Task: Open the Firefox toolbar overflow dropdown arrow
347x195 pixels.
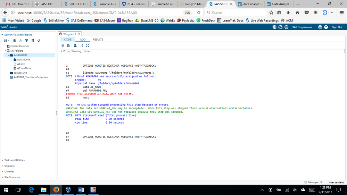Action: pyautogui.click(x=332, y=12)
